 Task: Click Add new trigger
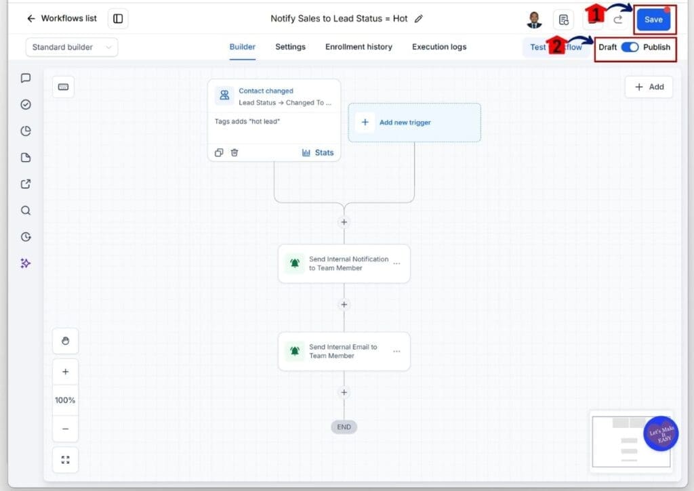click(x=414, y=123)
